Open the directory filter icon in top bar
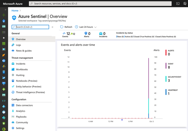The width and height of the screenshot is (188, 131). point(185,4)
